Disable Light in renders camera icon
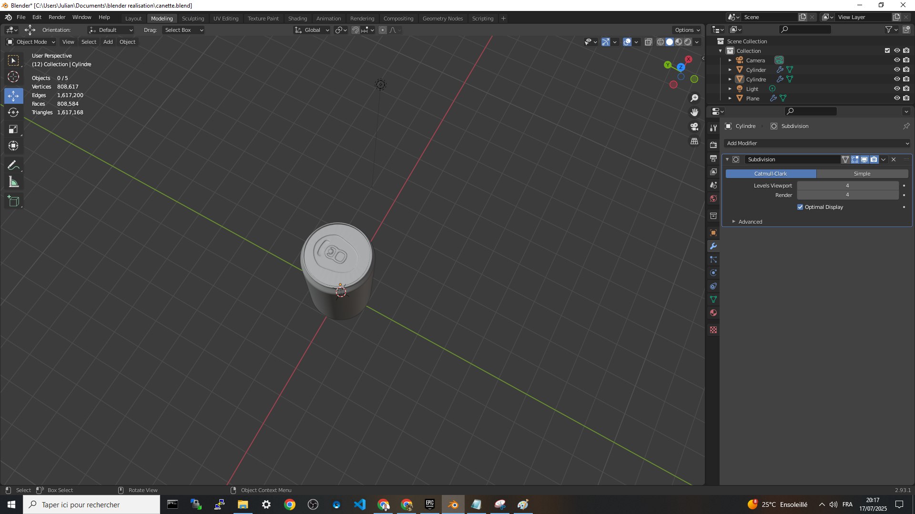 [x=906, y=89]
